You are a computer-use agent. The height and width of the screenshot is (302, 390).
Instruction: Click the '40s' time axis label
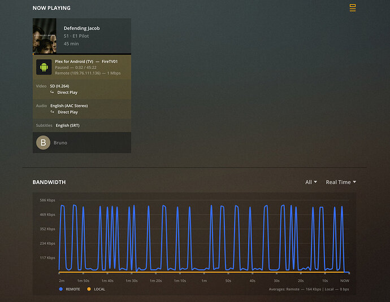(x=252, y=281)
